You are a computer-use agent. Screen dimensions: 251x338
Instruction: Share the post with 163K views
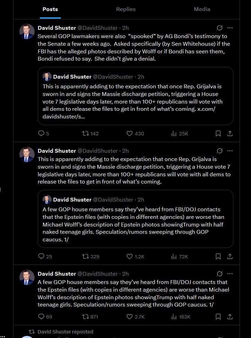click(x=230, y=317)
